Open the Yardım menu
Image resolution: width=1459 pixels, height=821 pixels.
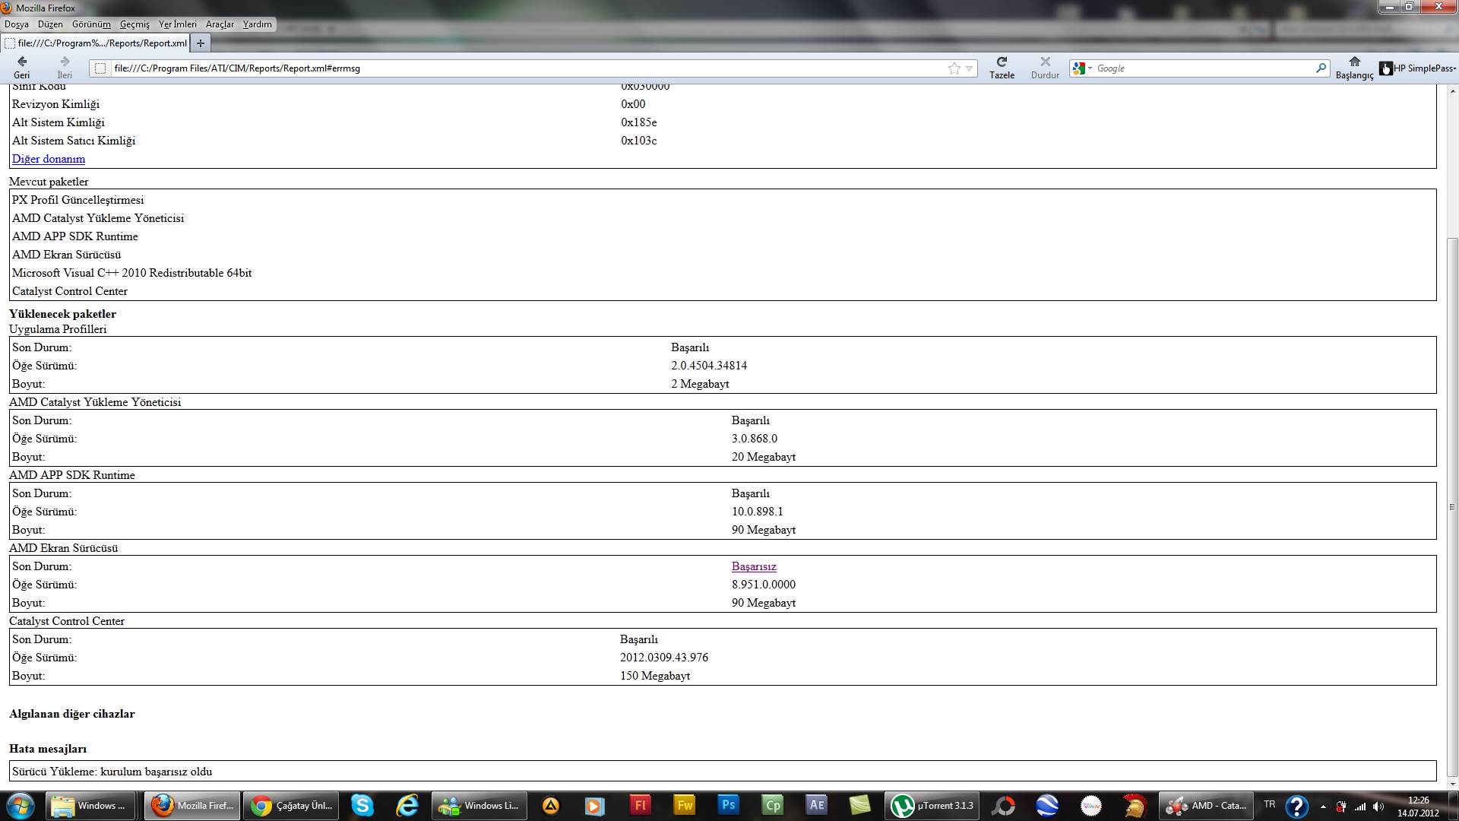[257, 24]
